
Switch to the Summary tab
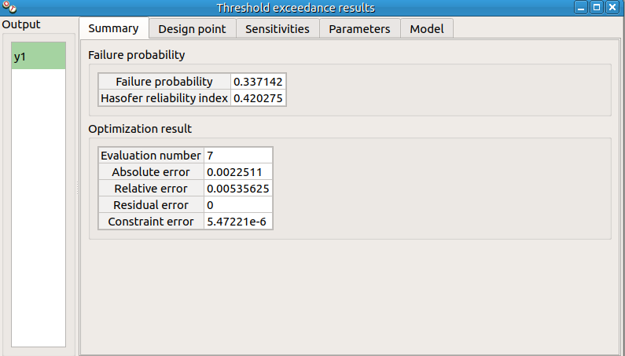(x=113, y=29)
